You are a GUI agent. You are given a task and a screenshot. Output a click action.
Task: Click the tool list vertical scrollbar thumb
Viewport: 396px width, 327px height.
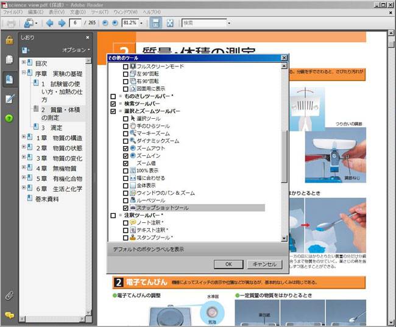point(284,156)
